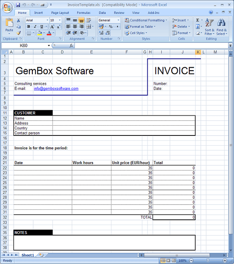Image resolution: width=234 pixels, height=264 pixels.
Task: Click the AutoSum sigma icon
Action: (198, 20)
